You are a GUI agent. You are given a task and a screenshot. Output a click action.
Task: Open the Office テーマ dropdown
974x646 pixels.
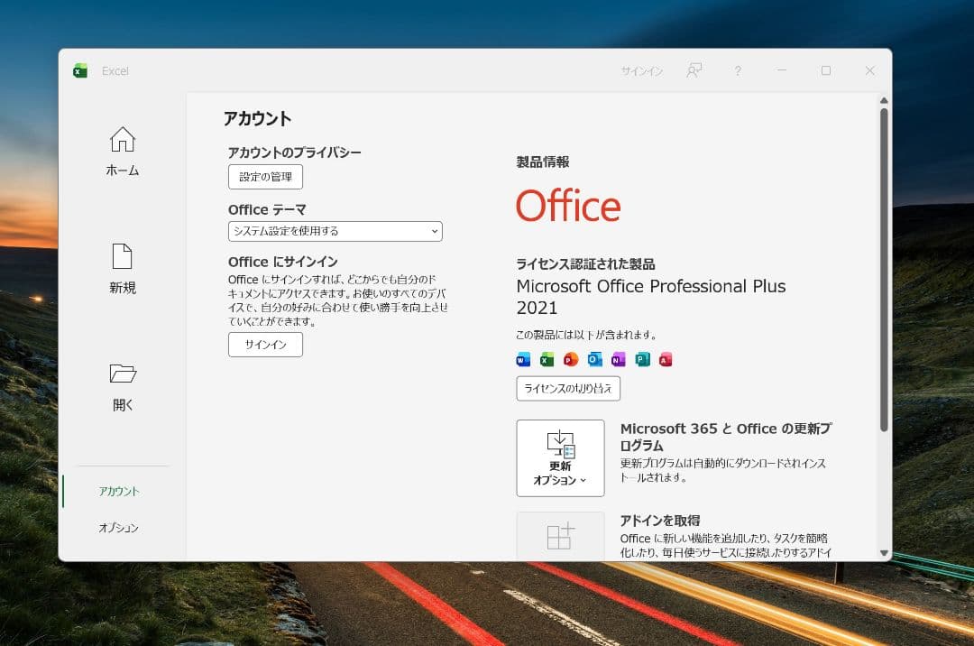coord(335,231)
